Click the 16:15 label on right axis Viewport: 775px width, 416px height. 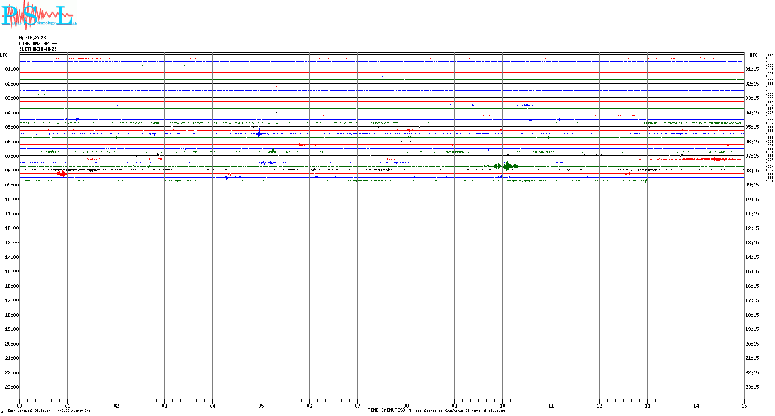tap(752, 286)
